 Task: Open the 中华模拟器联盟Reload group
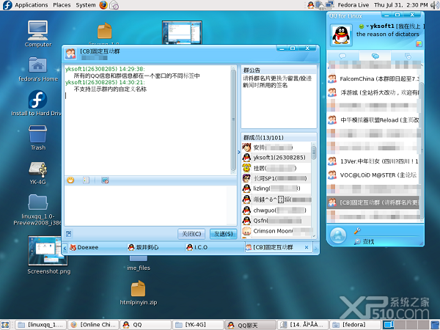click(373, 120)
